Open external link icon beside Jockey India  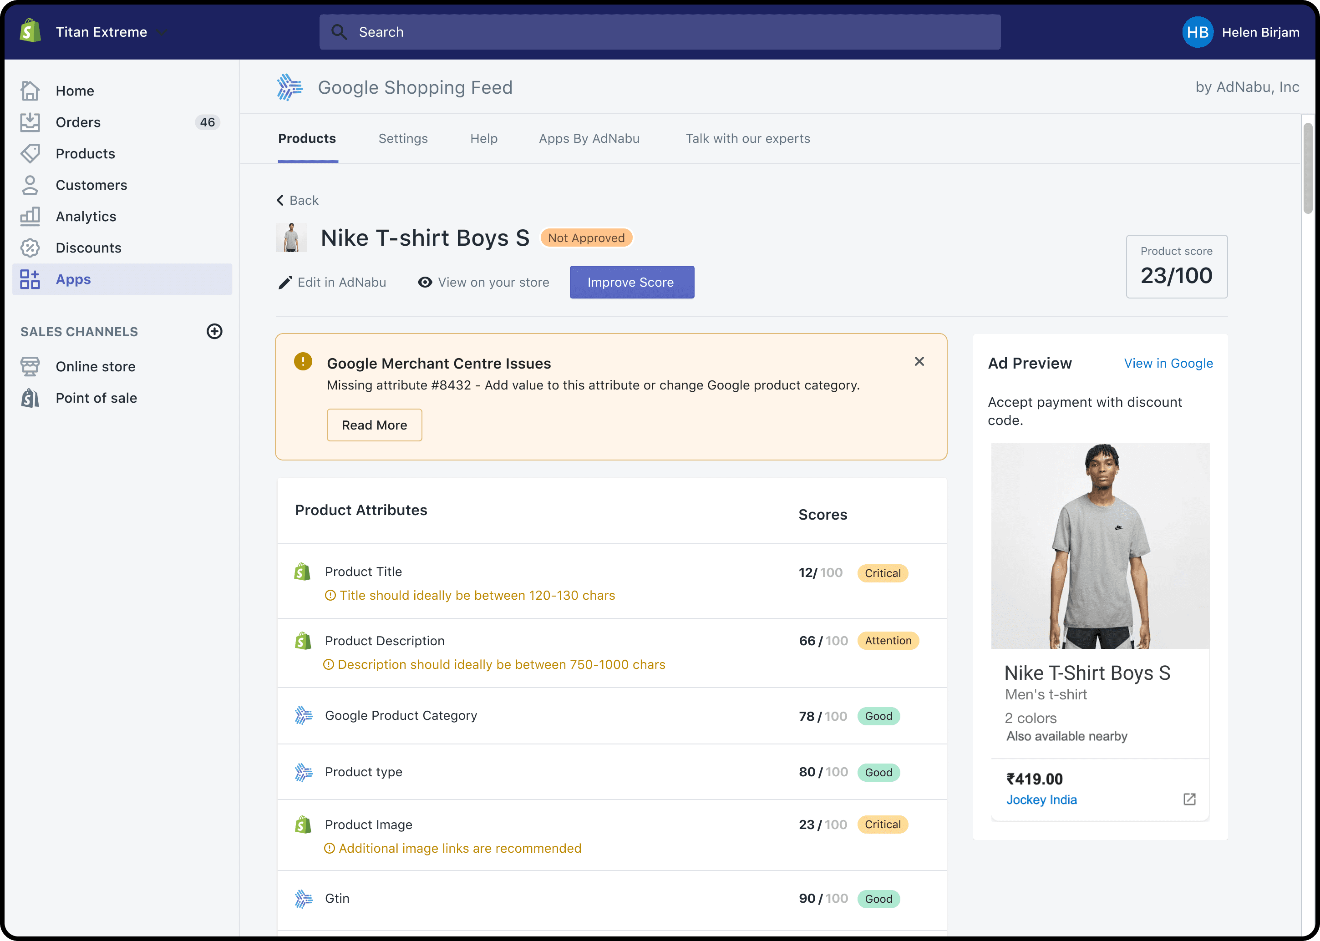[1189, 799]
